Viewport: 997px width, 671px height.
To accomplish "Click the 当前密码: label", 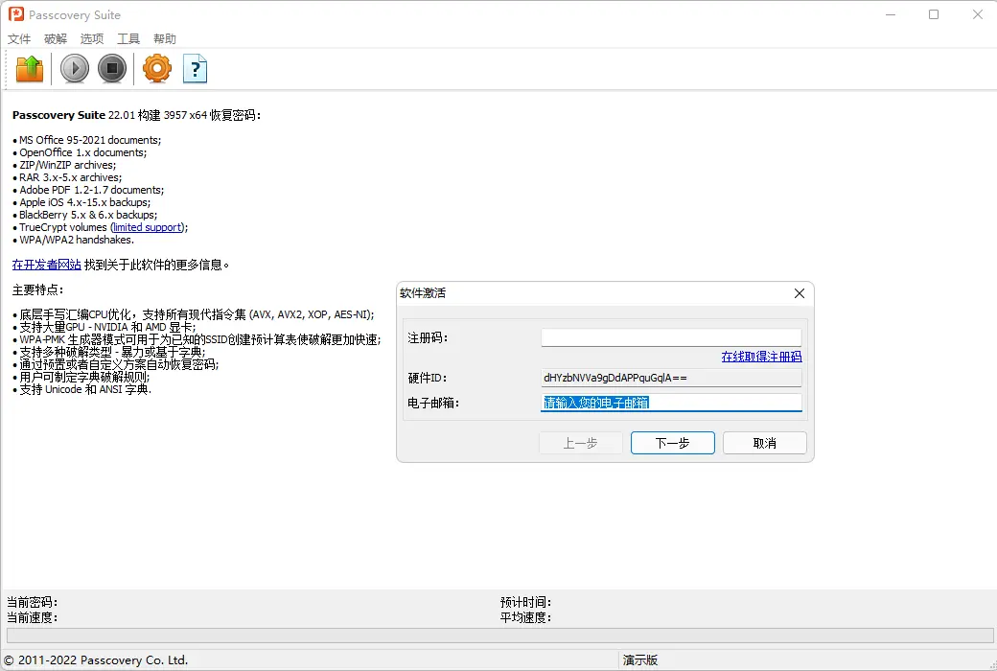I will (32, 602).
